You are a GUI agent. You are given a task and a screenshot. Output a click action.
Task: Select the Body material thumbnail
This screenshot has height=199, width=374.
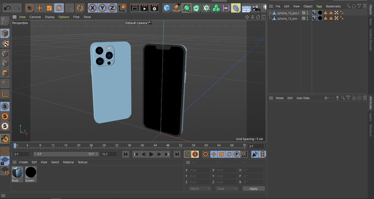[x=17, y=173]
